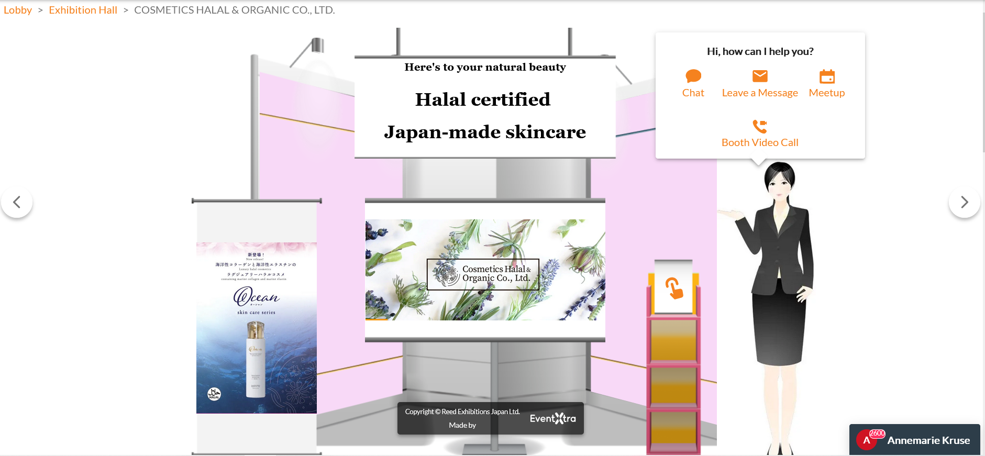Go to the previous booth with left chevron
Viewport: 985px width, 456px height.
(x=17, y=202)
